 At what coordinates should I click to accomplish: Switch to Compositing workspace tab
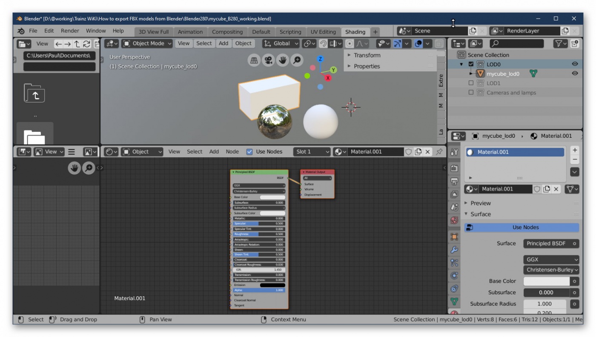[227, 32]
